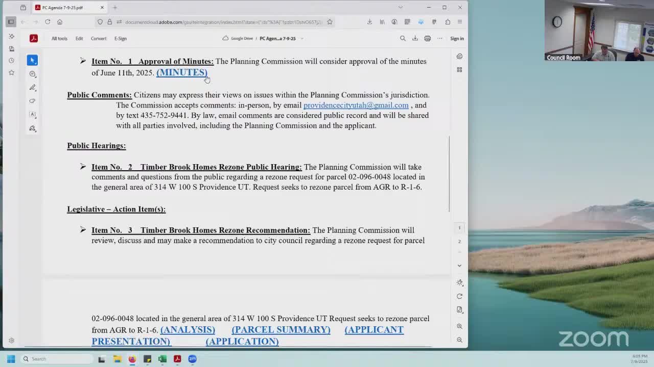Show page thumbnails grid panel

click(x=459, y=70)
